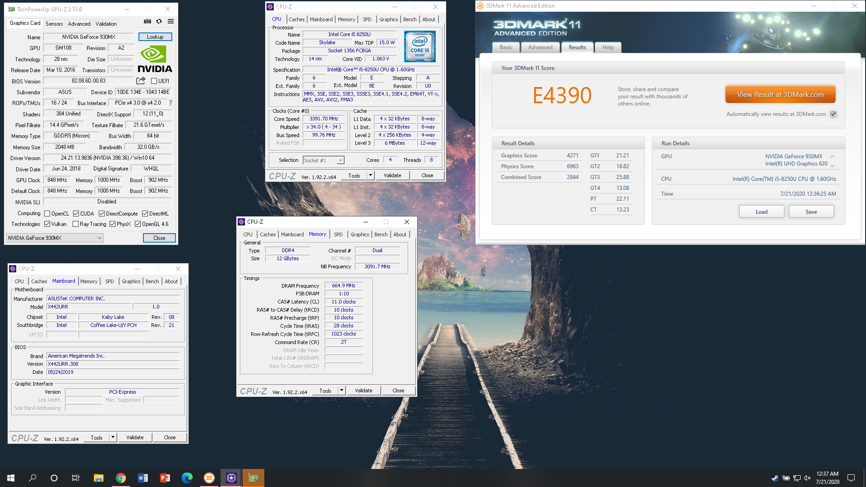Image resolution: width=866 pixels, height=487 pixels.
Task: Open the GPU selection dropdown NVIDIA GeForce 930MX
Action: click(x=55, y=238)
